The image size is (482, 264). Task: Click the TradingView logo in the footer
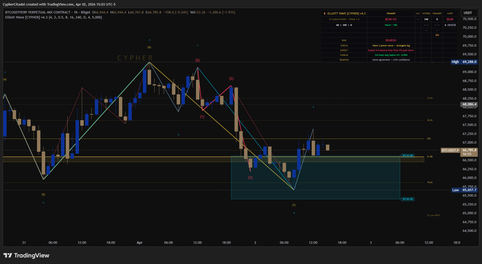pyautogui.click(x=26, y=255)
